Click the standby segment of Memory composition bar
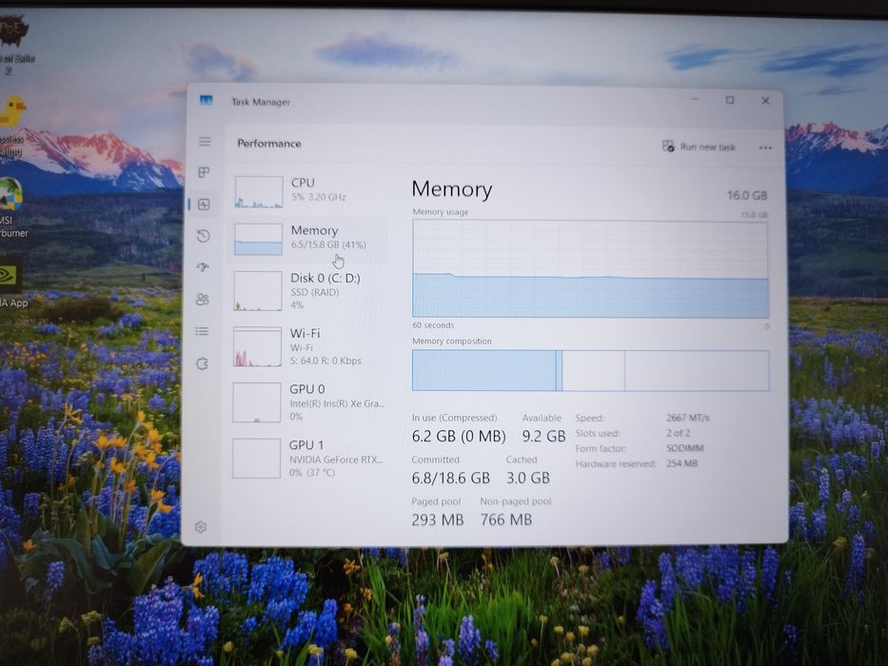 click(594, 370)
